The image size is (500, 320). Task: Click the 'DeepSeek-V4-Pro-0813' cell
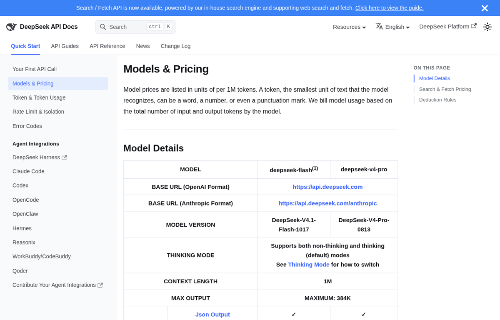click(x=364, y=225)
